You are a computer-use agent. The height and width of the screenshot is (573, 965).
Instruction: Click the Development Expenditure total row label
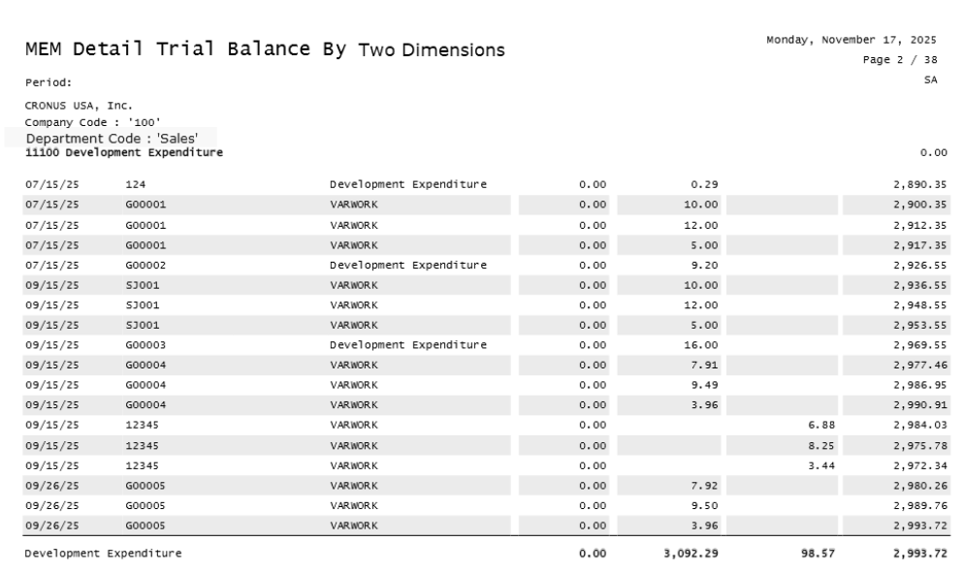point(104,554)
